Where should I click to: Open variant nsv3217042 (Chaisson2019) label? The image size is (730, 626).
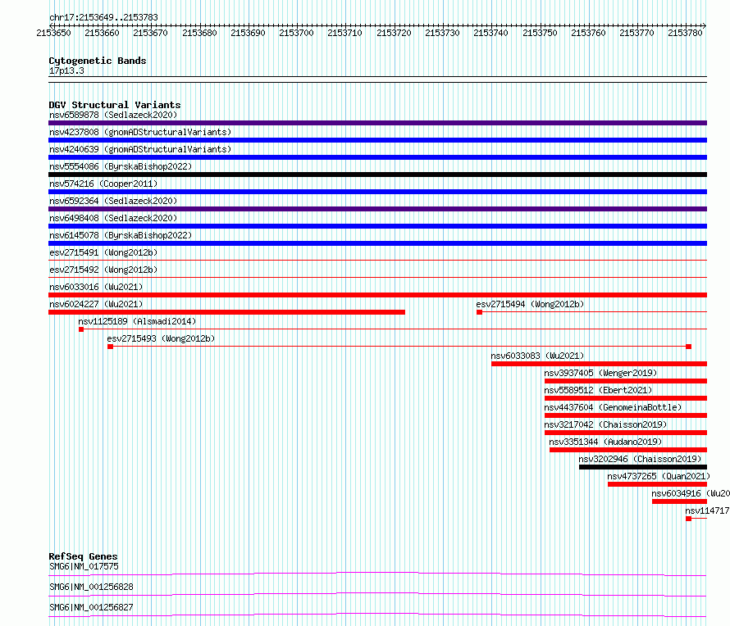(605, 424)
